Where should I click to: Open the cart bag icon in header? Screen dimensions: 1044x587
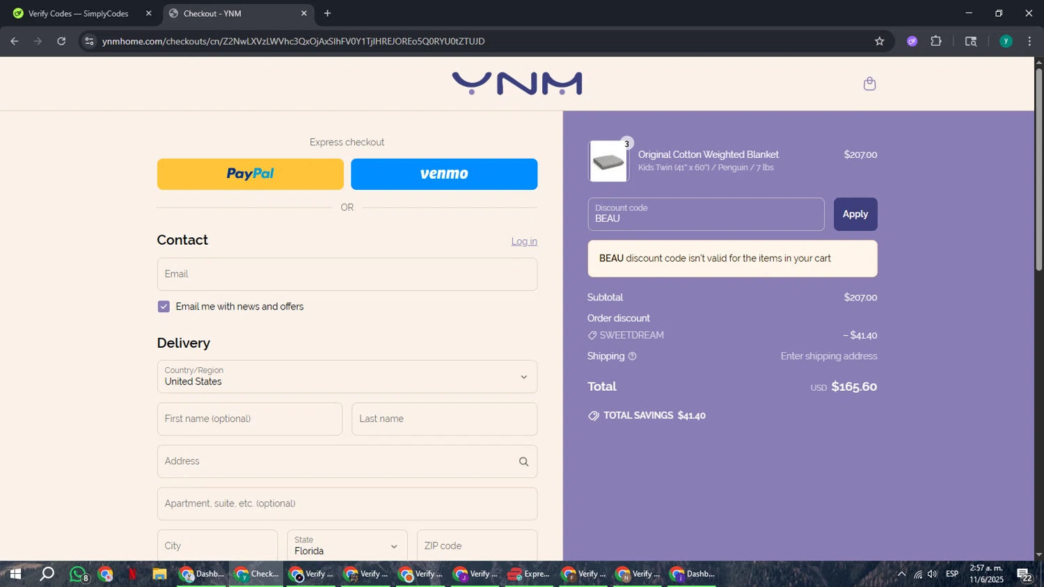869,83
